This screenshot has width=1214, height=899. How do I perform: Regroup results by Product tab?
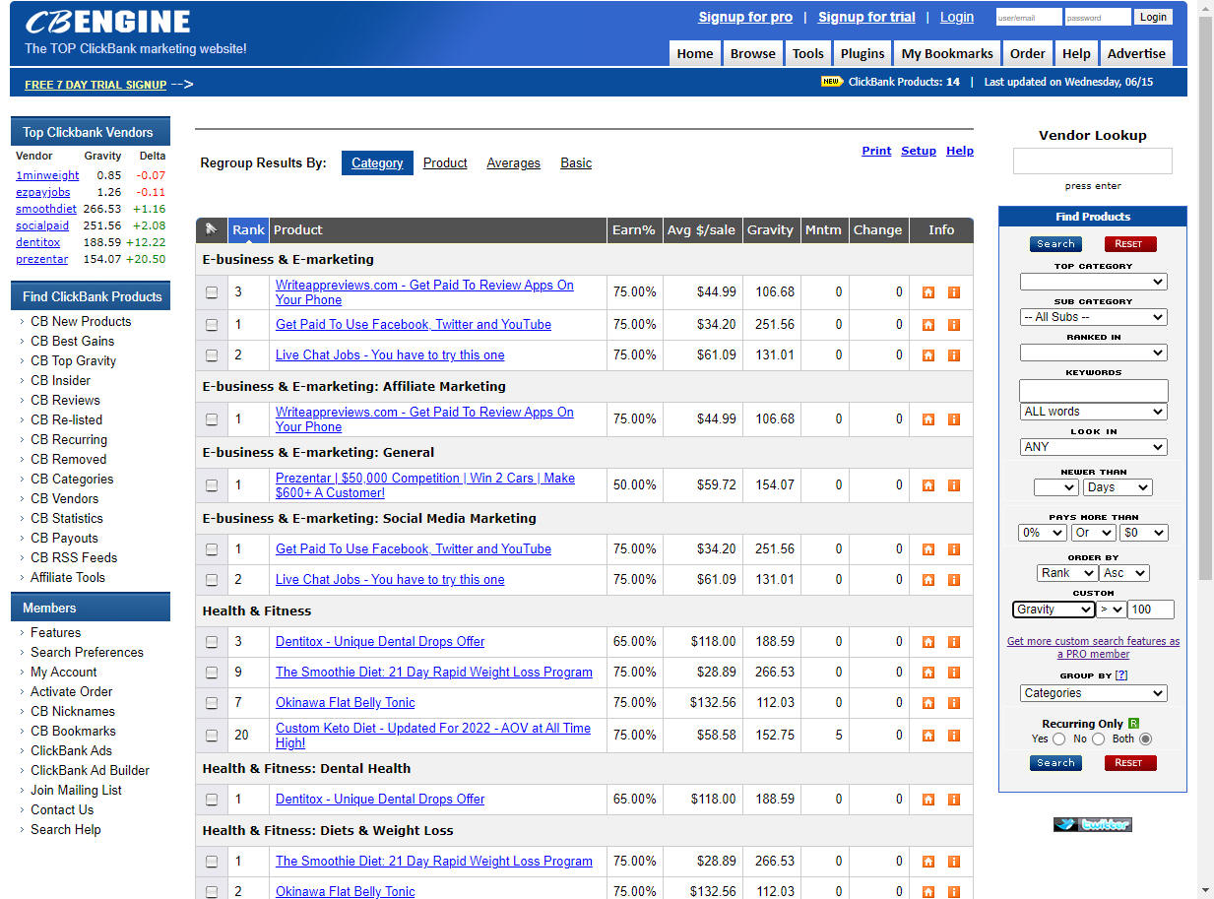[445, 163]
